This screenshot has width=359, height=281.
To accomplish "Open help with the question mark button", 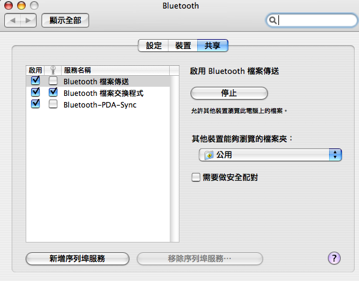I will 334,258.
